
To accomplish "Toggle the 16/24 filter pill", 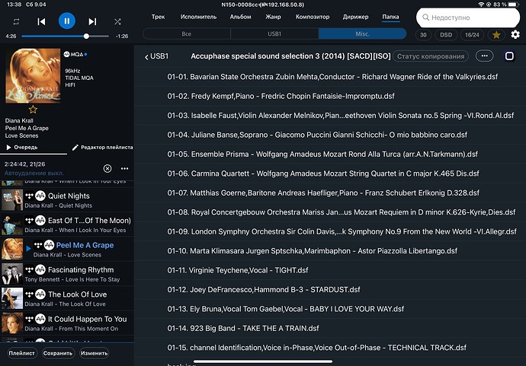I will (x=472, y=35).
